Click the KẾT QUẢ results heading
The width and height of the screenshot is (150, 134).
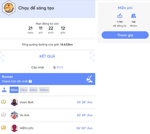(47, 56)
